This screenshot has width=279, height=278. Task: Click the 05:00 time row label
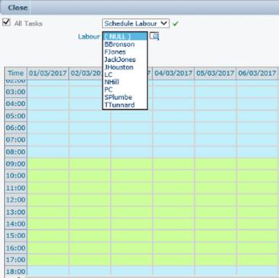16,116
